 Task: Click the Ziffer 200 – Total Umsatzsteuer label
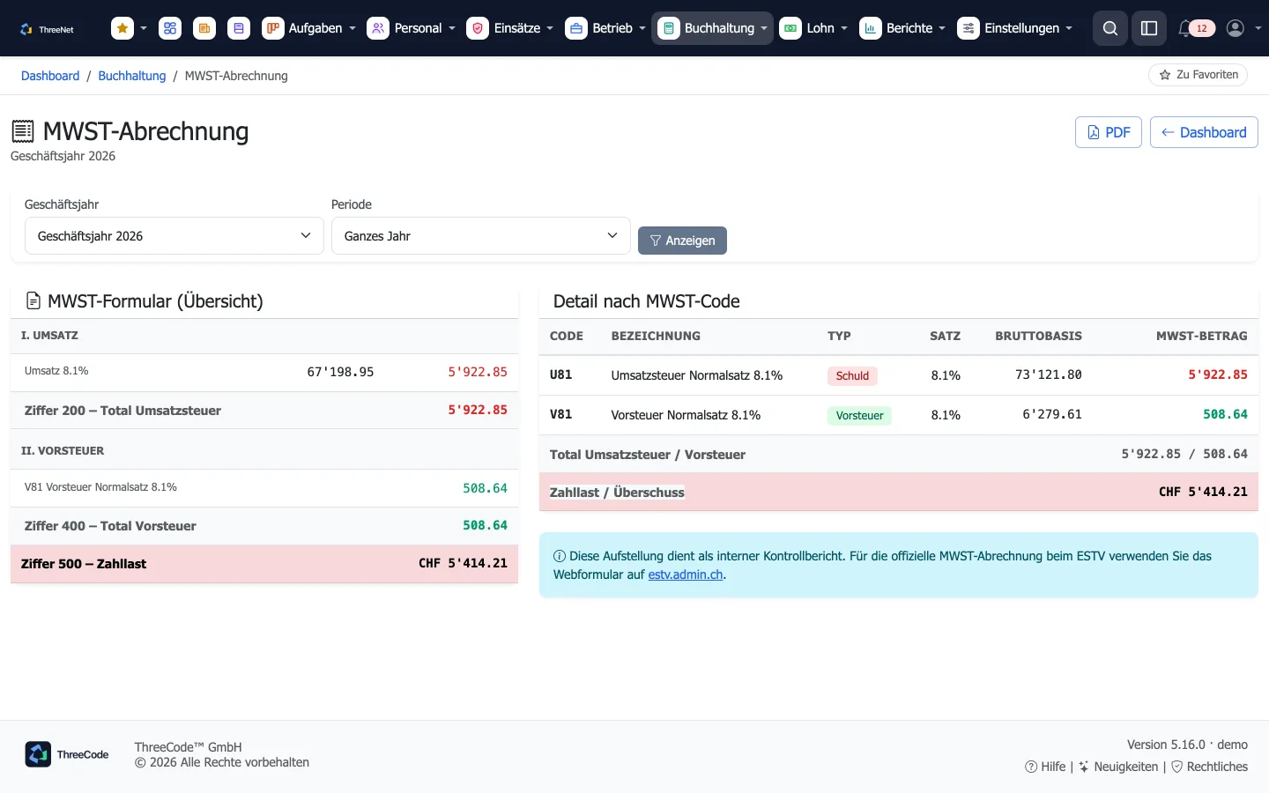pyautogui.click(x=122, y=411)
